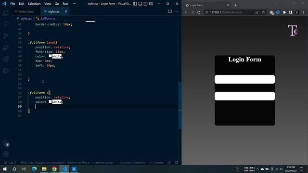Image resolution: width=308 pixels, height=173 pixels.
Task: Open editor more actions ellipsis
Action: pyautogui.click(x=176, y=12)
